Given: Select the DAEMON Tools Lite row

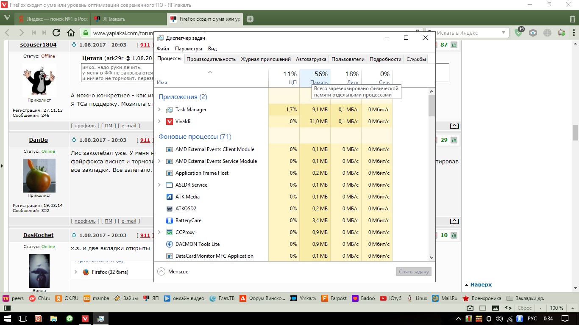Looking at the screenshot, I should pyautogui.click(x=274, y=244).
